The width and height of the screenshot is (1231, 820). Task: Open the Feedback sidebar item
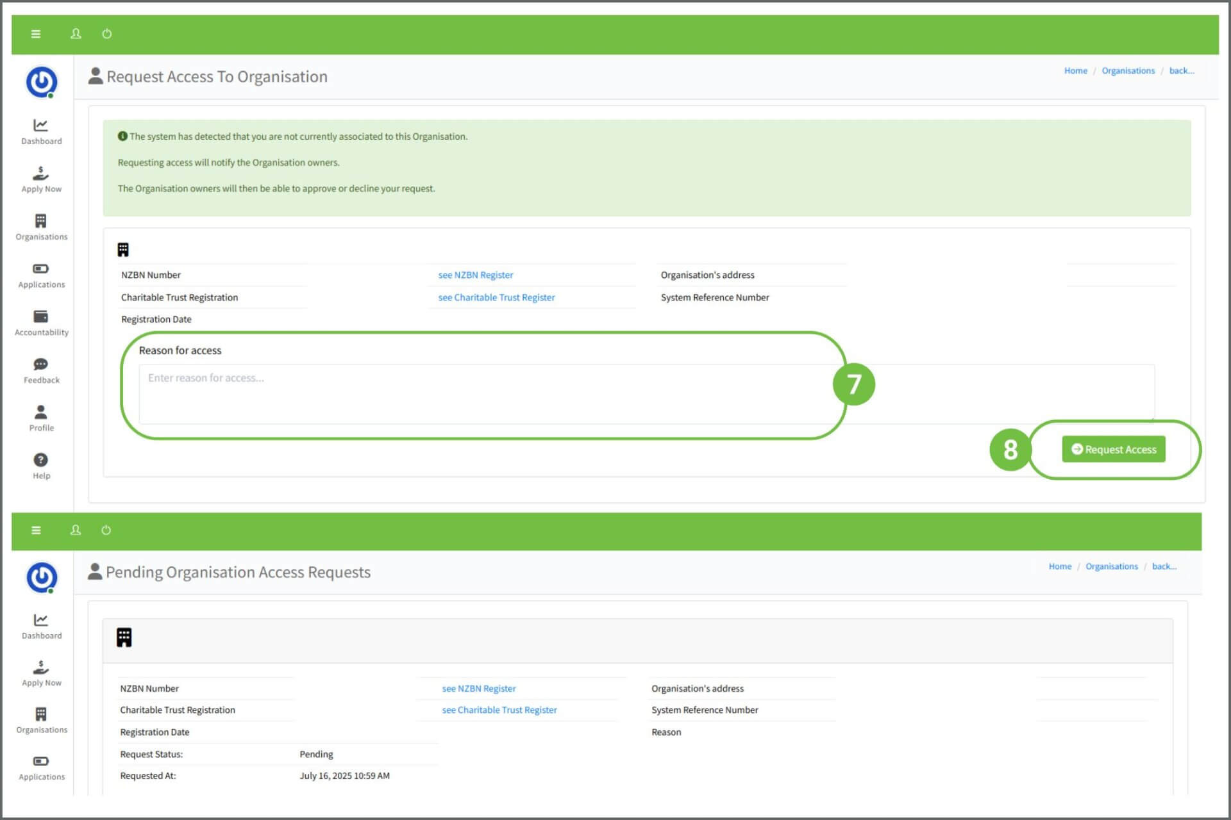pos(41,371)
